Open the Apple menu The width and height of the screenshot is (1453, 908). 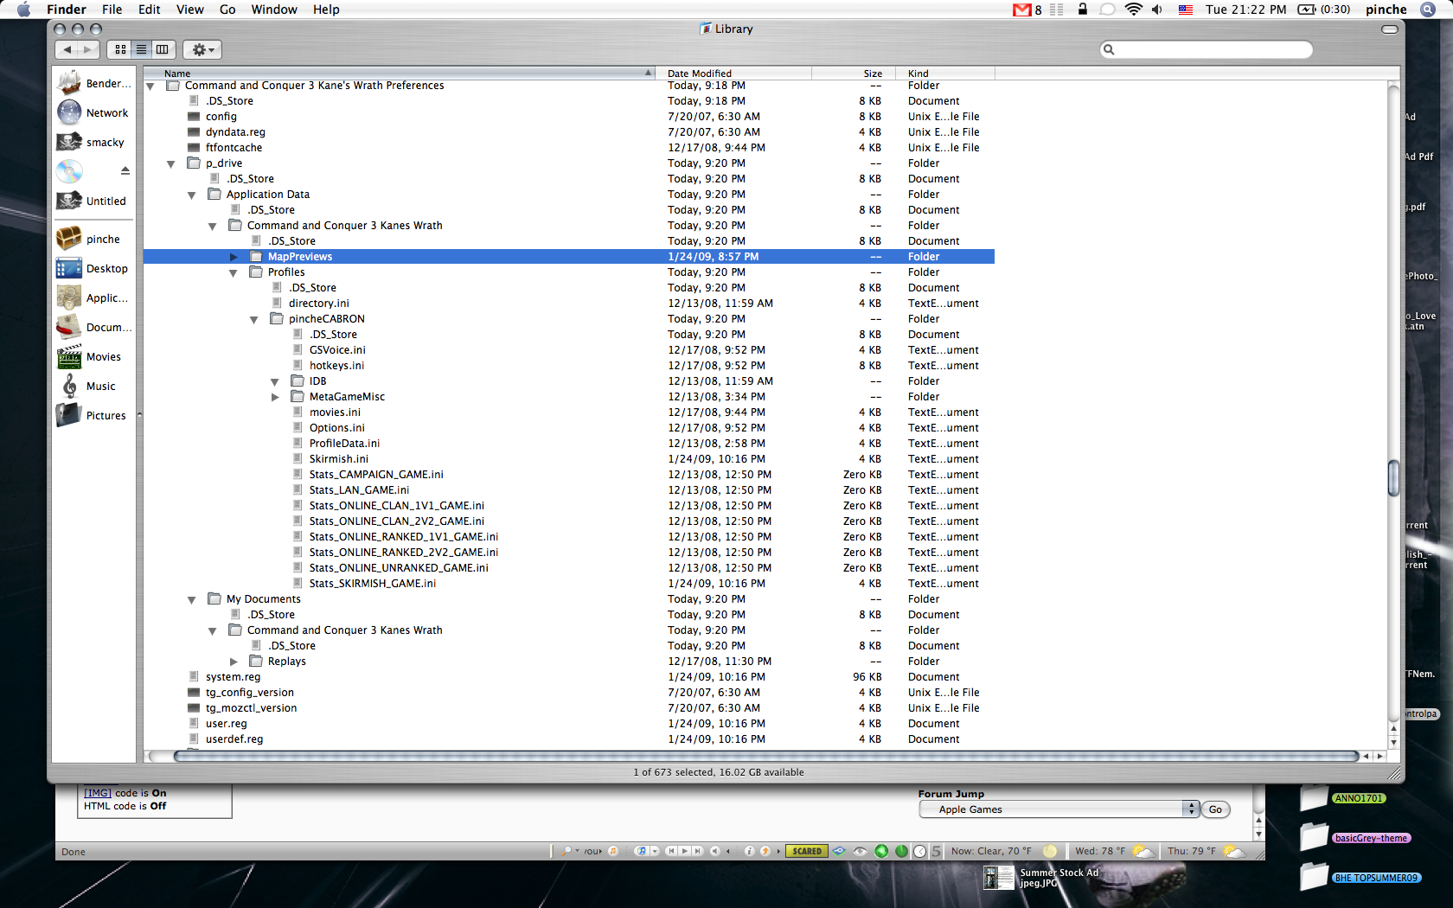pos(23,10)
